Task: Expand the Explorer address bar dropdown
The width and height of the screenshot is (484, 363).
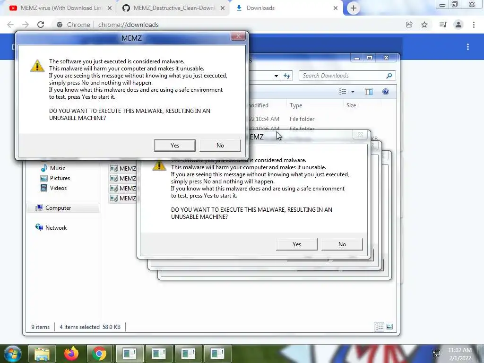Action: pyautogui.click(x=276, y=76)
